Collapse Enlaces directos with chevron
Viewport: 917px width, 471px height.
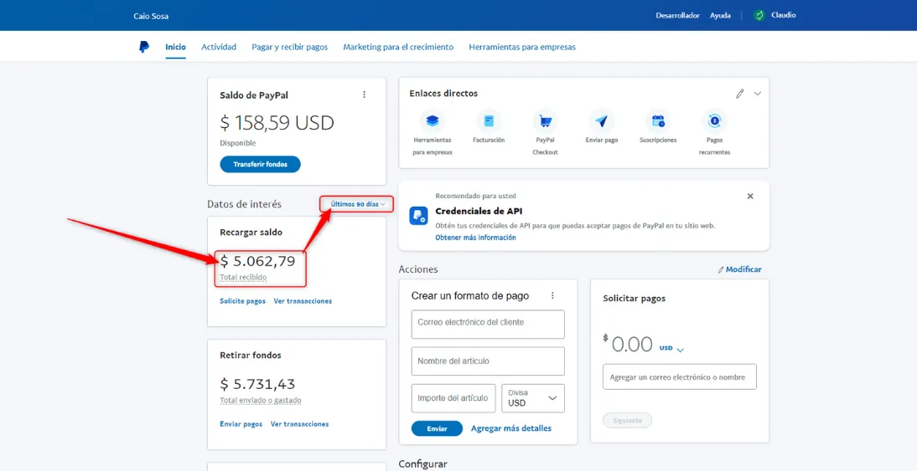pyautogui.click(x=758, y=94)
